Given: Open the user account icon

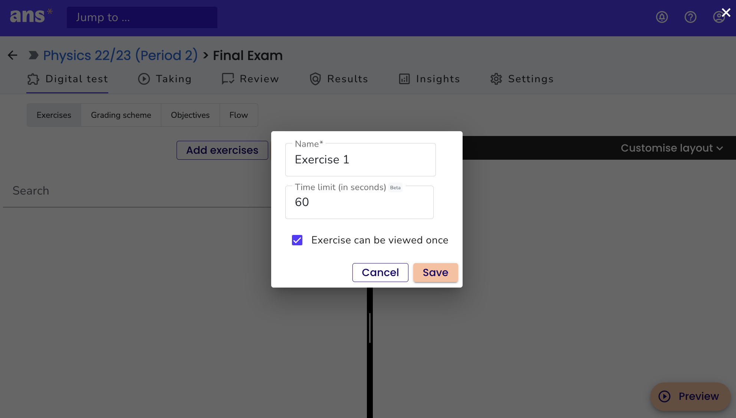Looking at the screenshot, I should point(719,17).
